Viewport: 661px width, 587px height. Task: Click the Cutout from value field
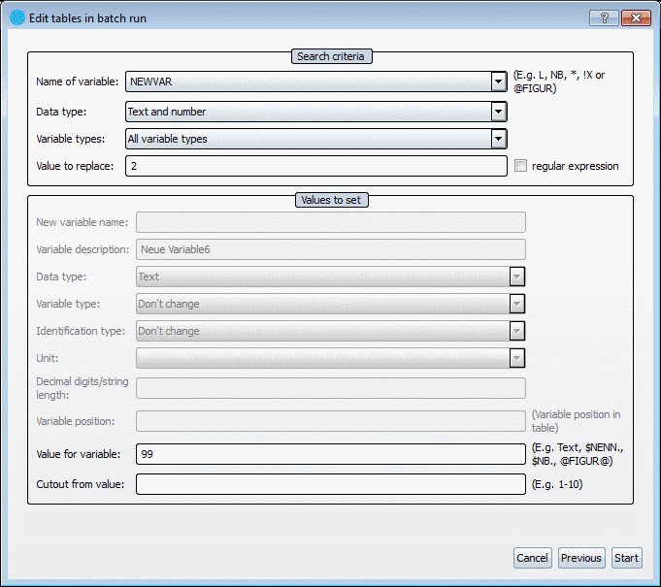click(330, 484)
